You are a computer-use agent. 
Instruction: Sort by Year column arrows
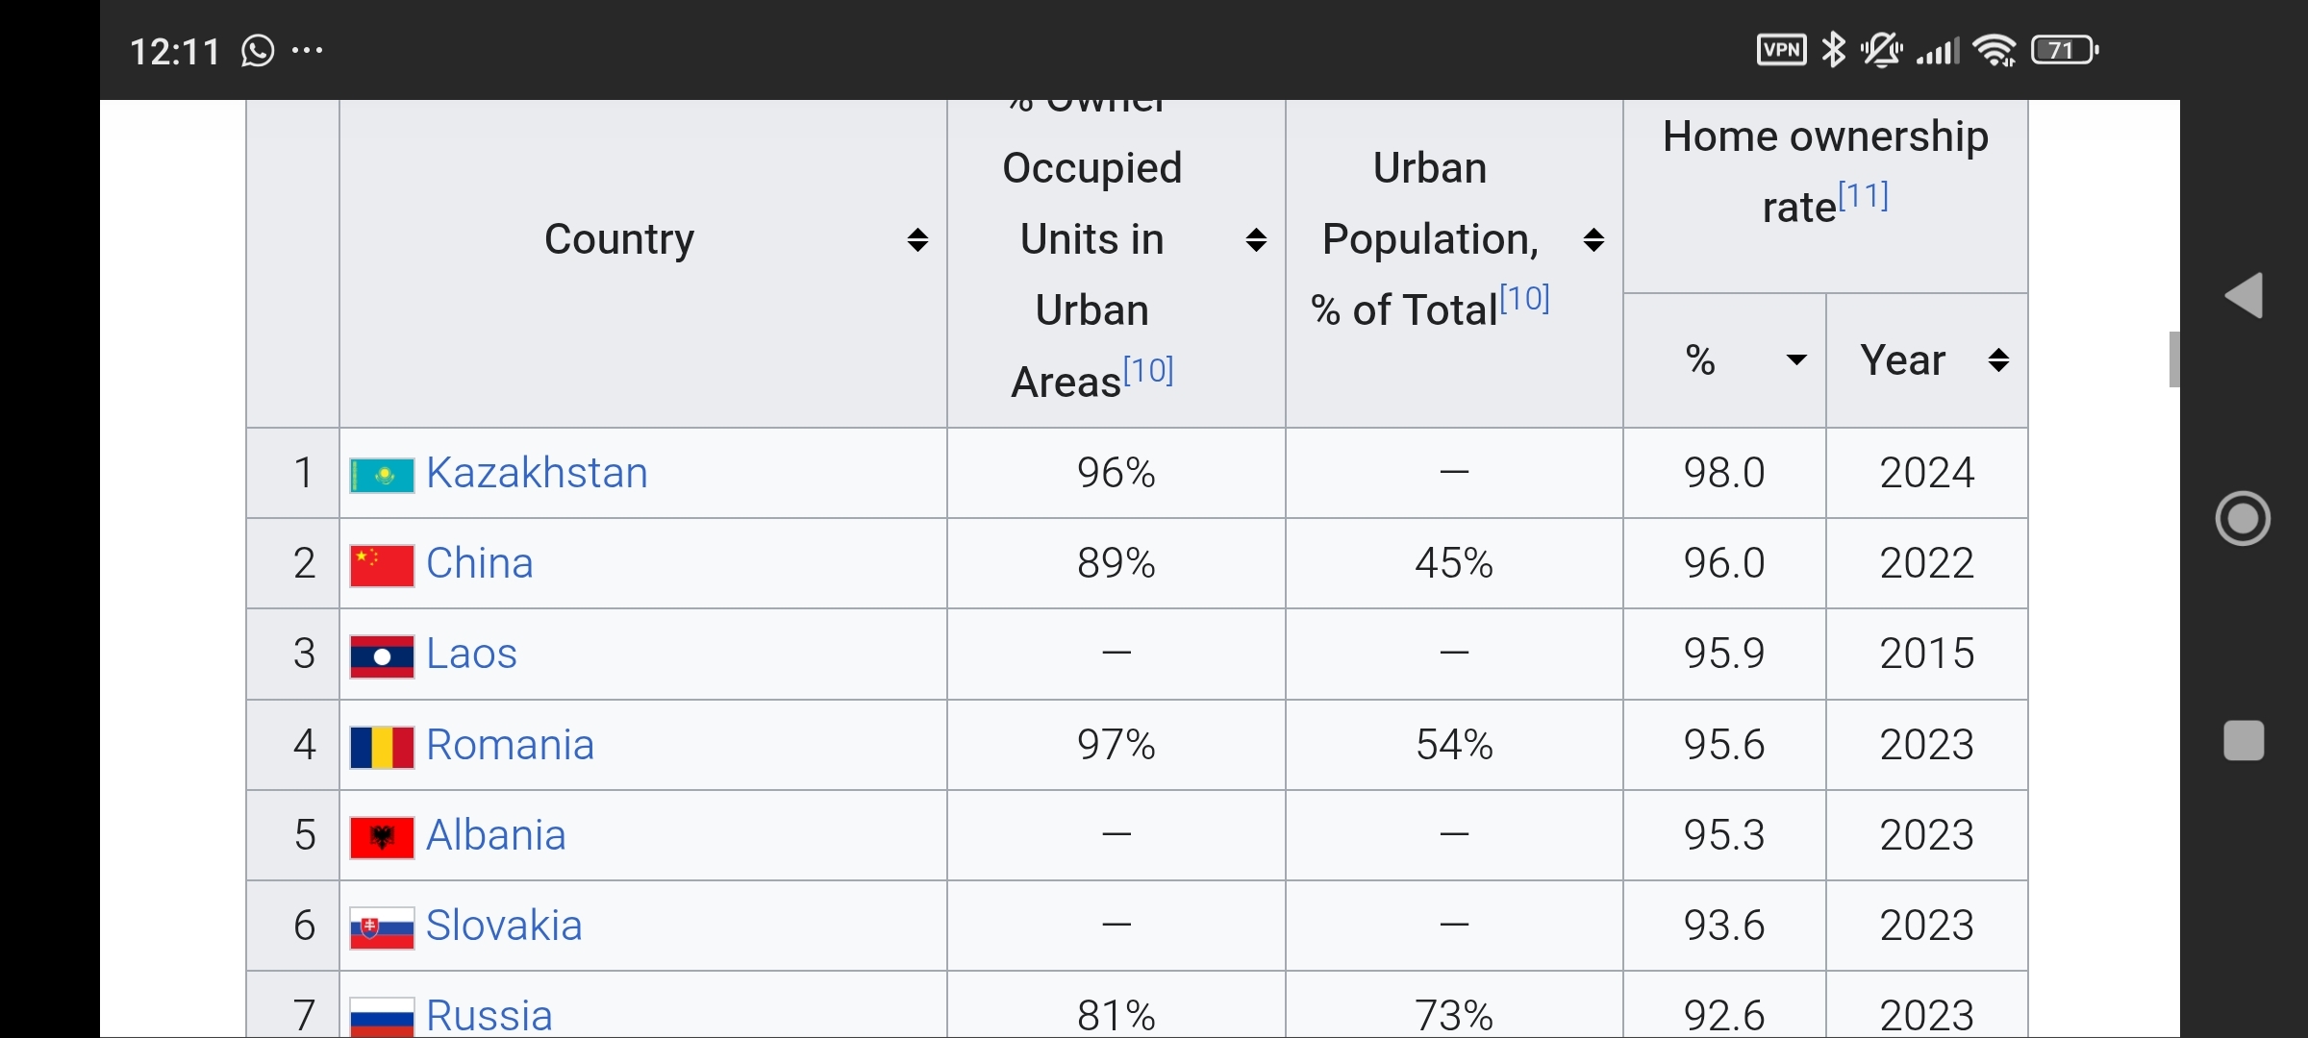click(1998, 360)
